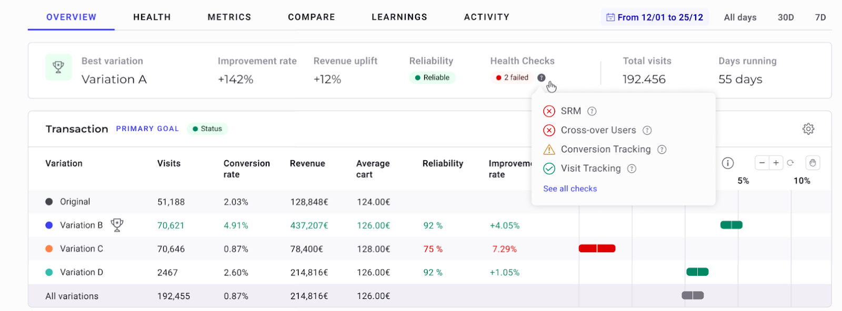The width and height of the screenshot is (842, 311).
Task: Zoom out chart with minus button
Action: pos(762,163)
